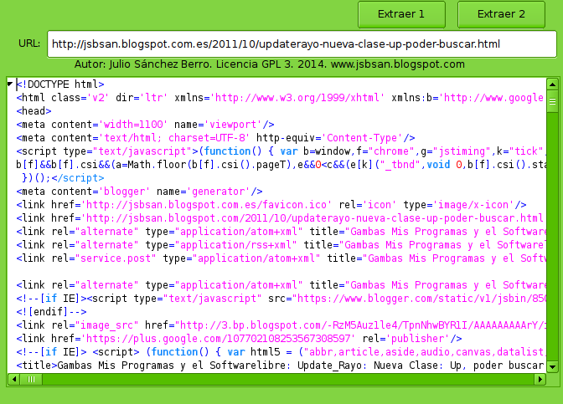Viewport: 563px width, 404px height.
Task: Click the '<!DOCTYPE html>' code line
Action: (60, 84)
